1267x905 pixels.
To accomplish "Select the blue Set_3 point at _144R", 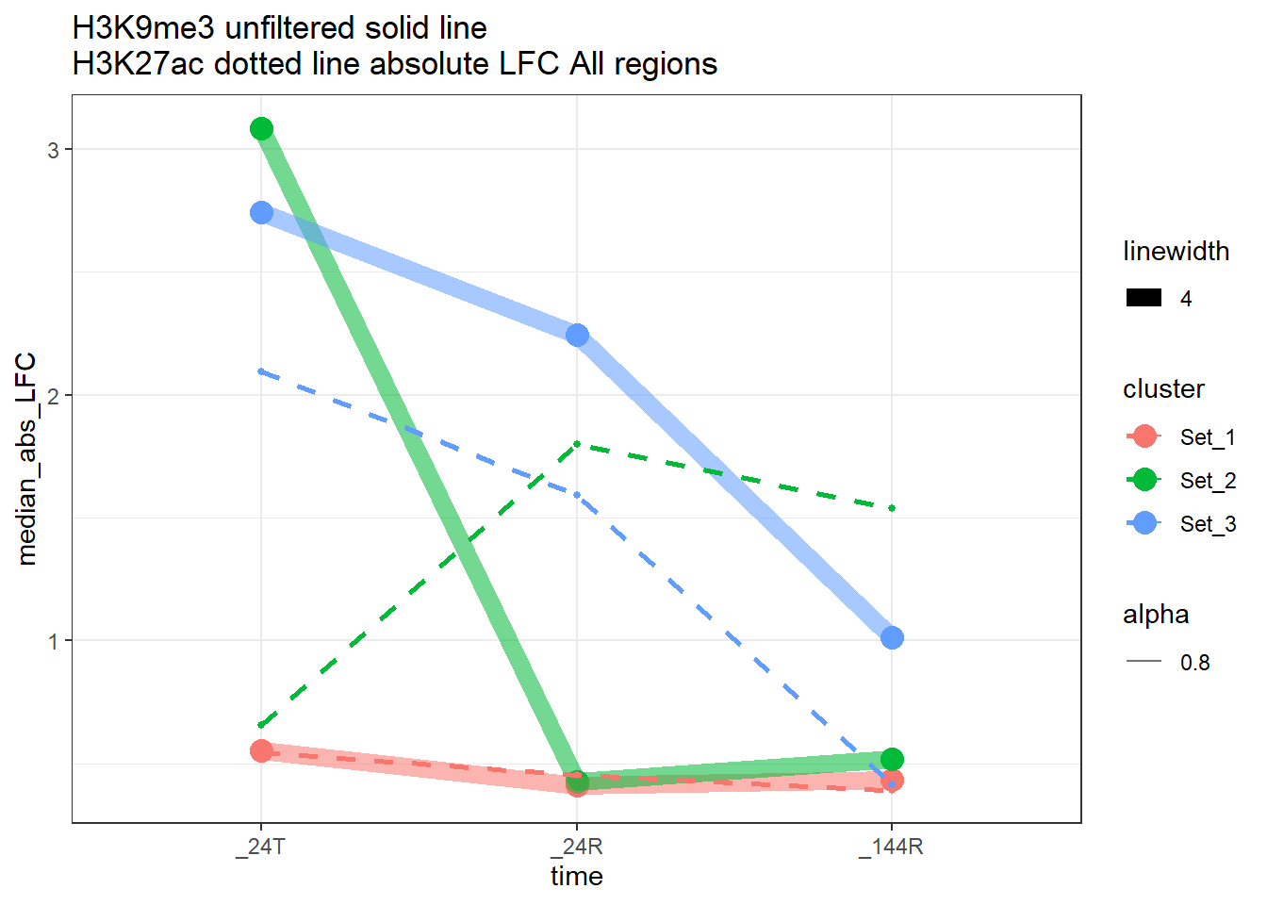I will pyautogui.click(x=892, y=638).
